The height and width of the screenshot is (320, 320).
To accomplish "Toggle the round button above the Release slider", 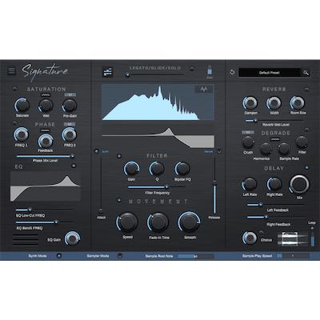I will click(219, 151).
